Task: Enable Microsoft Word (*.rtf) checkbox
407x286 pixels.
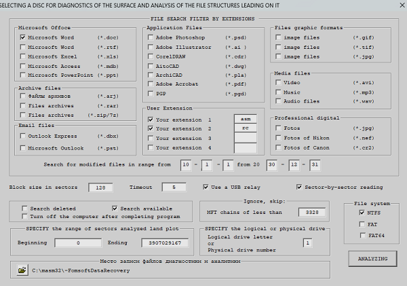Action: coord(23,47)
